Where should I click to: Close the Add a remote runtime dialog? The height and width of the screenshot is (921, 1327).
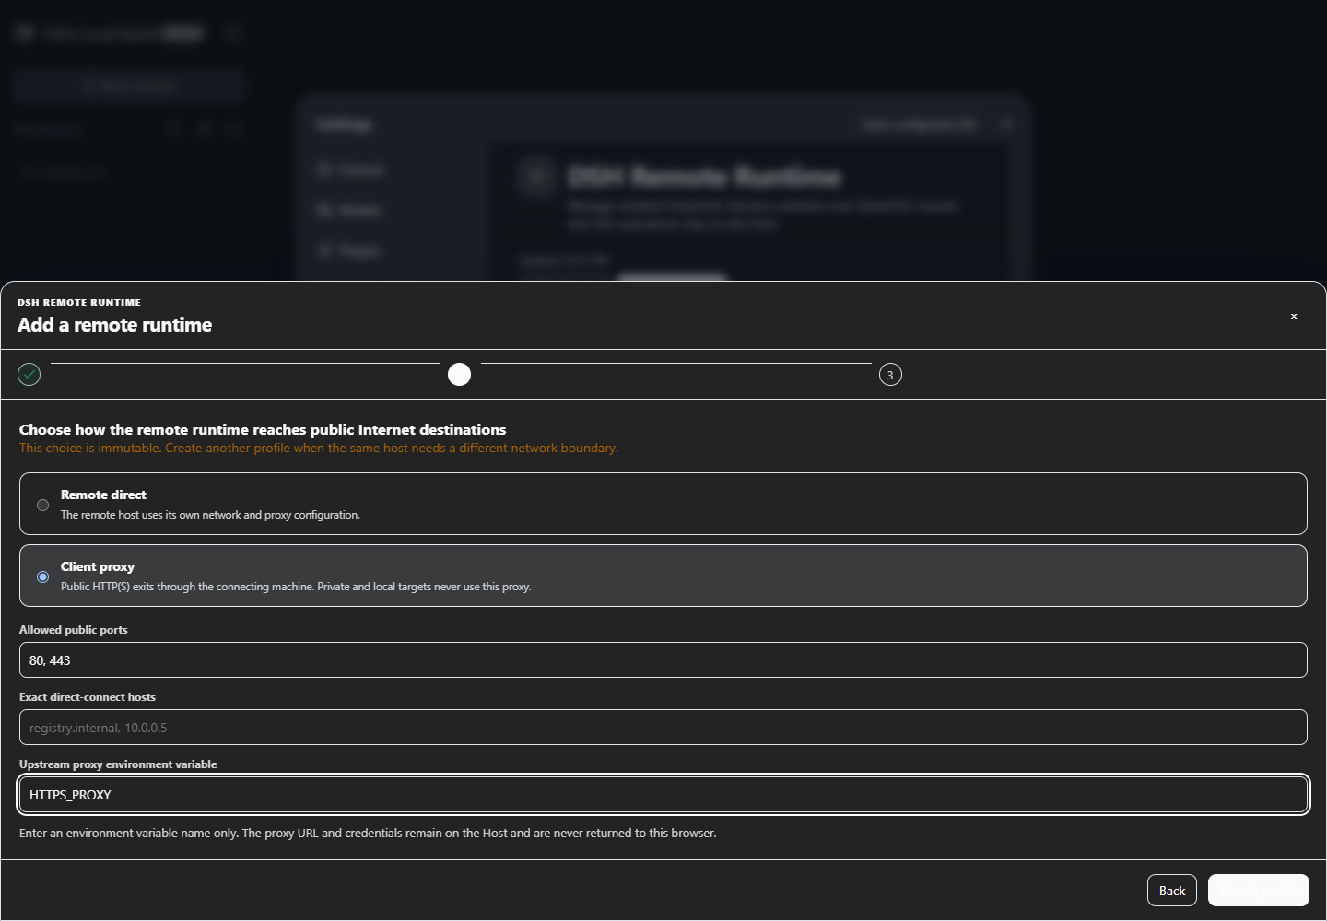coord(1294,316)
